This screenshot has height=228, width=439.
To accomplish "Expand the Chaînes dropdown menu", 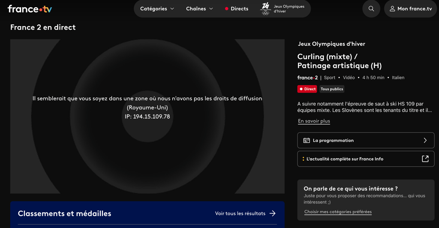I will pyautogui.click(x=199, y=9).
